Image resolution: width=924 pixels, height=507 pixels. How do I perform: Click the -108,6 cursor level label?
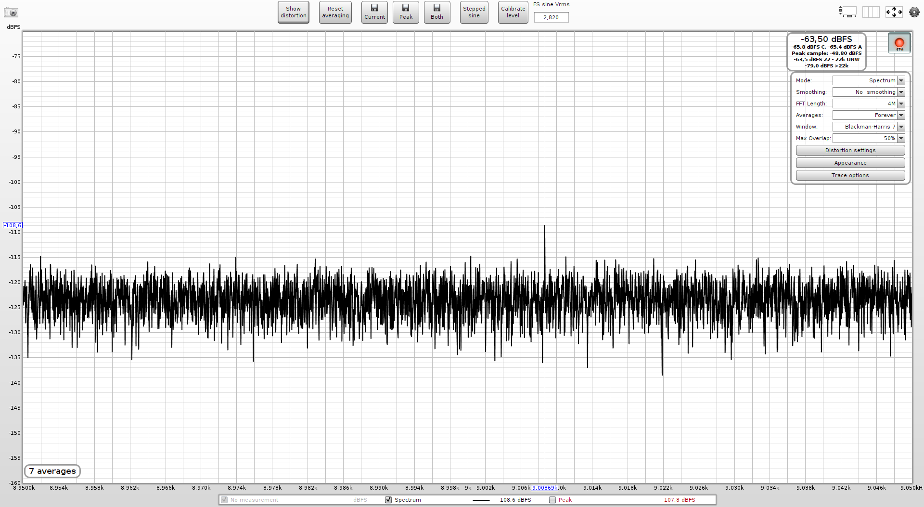coord(13,225)
